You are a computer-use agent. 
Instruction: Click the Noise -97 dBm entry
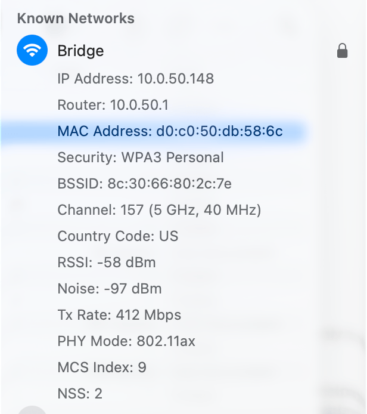click(109, 289)
